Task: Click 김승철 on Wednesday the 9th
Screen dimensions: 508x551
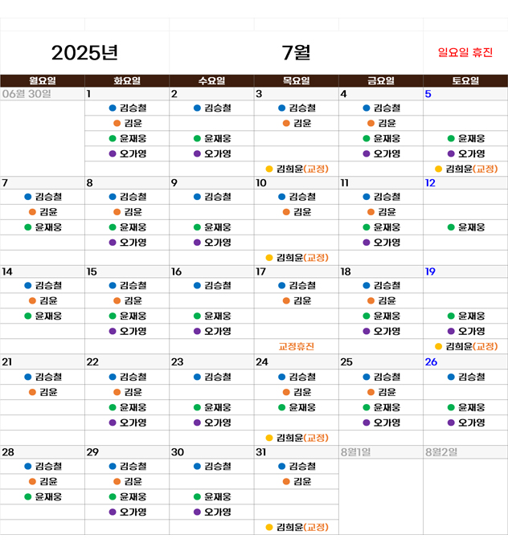Action: click(x=212, y=197)
